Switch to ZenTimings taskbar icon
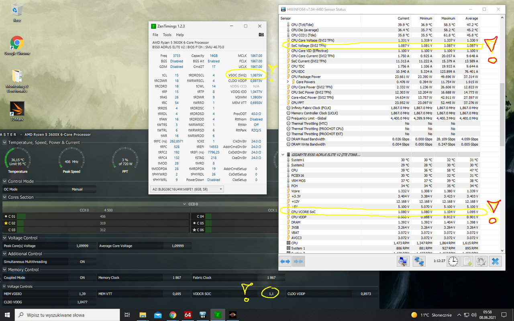514x321 pixels. pyautogui.click(x=218, y=315)
